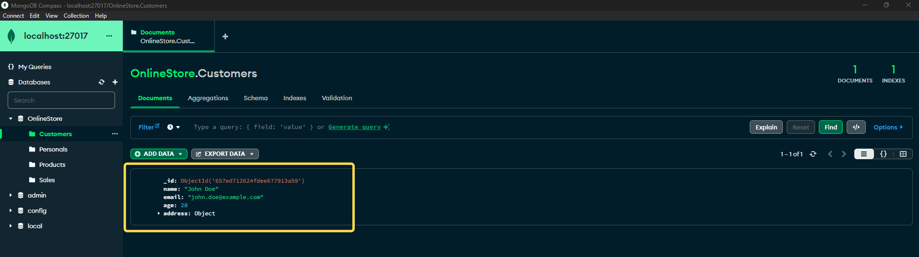Open the Help menu
This screenshot has width=919, height=257.
[x=101, y=16]
